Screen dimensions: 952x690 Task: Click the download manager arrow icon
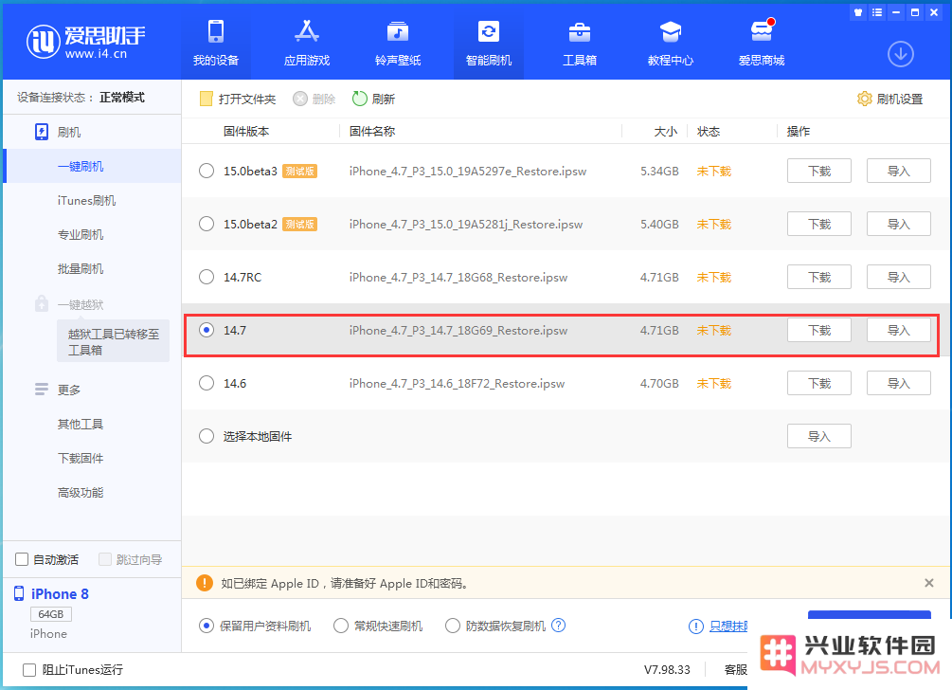901,54
